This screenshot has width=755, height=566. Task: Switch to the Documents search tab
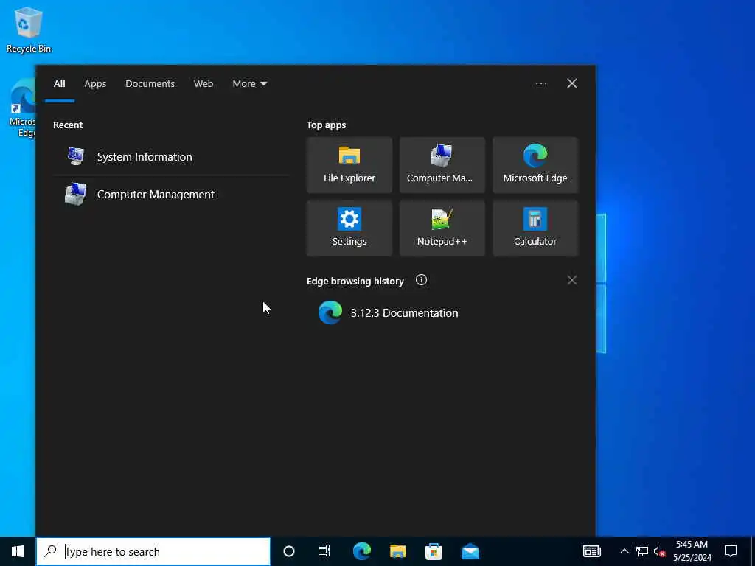[x=150, y=83]
